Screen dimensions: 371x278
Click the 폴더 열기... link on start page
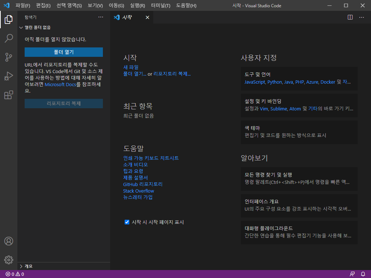[135, 74]
